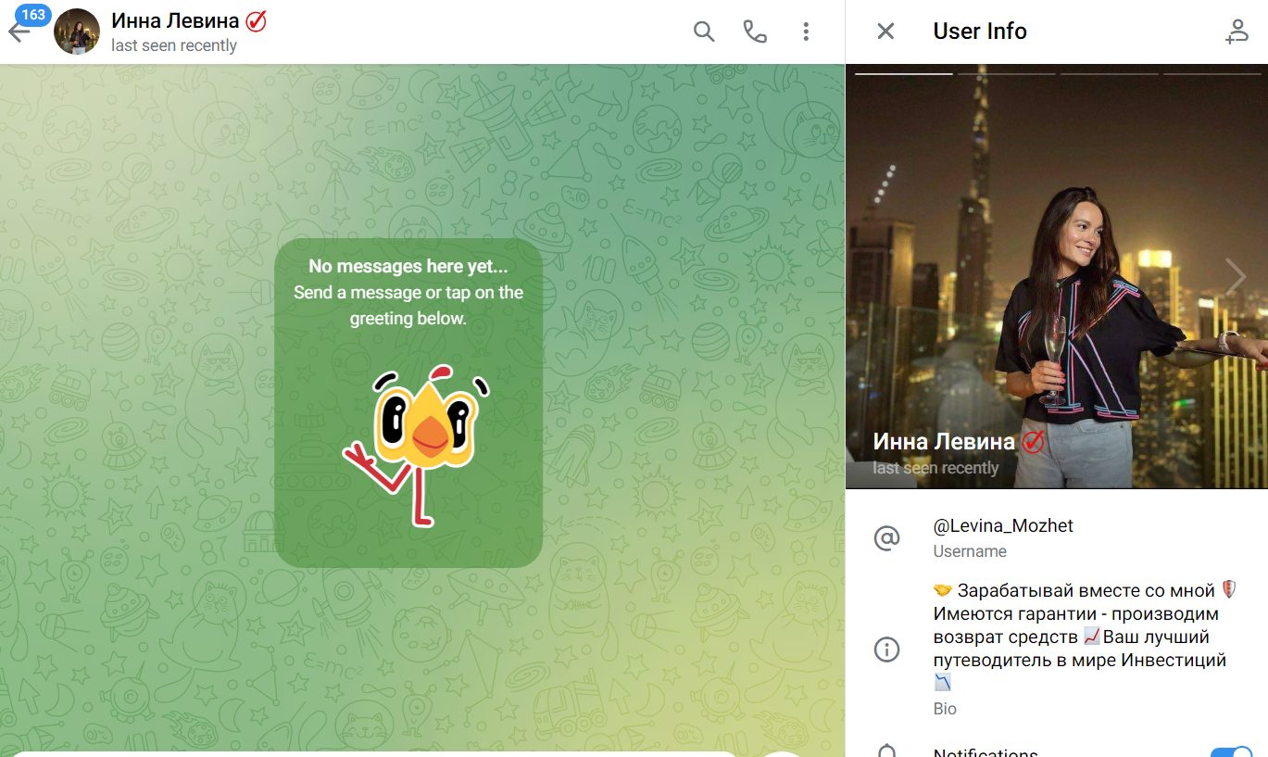The height and width of the screenshot is (757, 1268).
Task: Click the Инна Левина name in chat header
Action: point(175,20)
